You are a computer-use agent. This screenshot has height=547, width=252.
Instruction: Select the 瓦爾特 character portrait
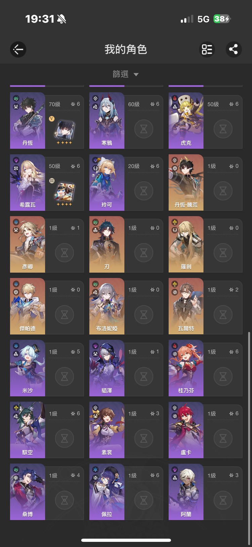click(186, 306)
